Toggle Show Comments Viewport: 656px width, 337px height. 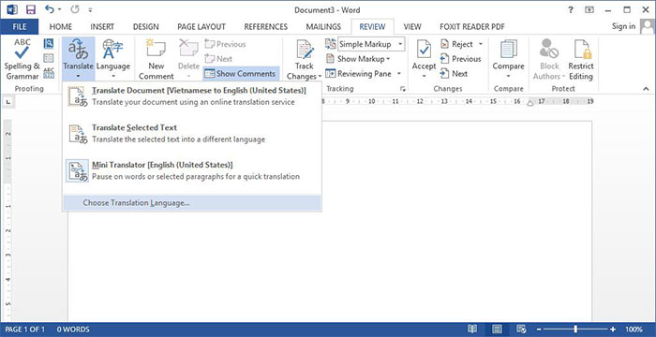point(241,74)
